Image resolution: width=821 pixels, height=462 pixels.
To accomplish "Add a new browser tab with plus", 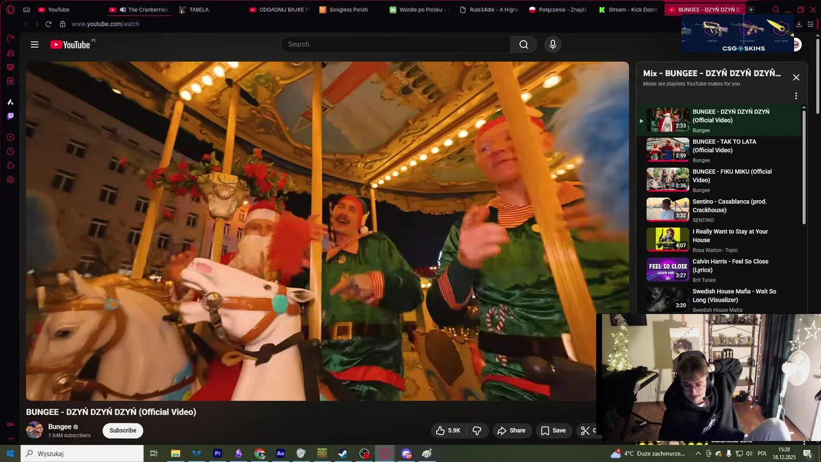I will [751, 10].
